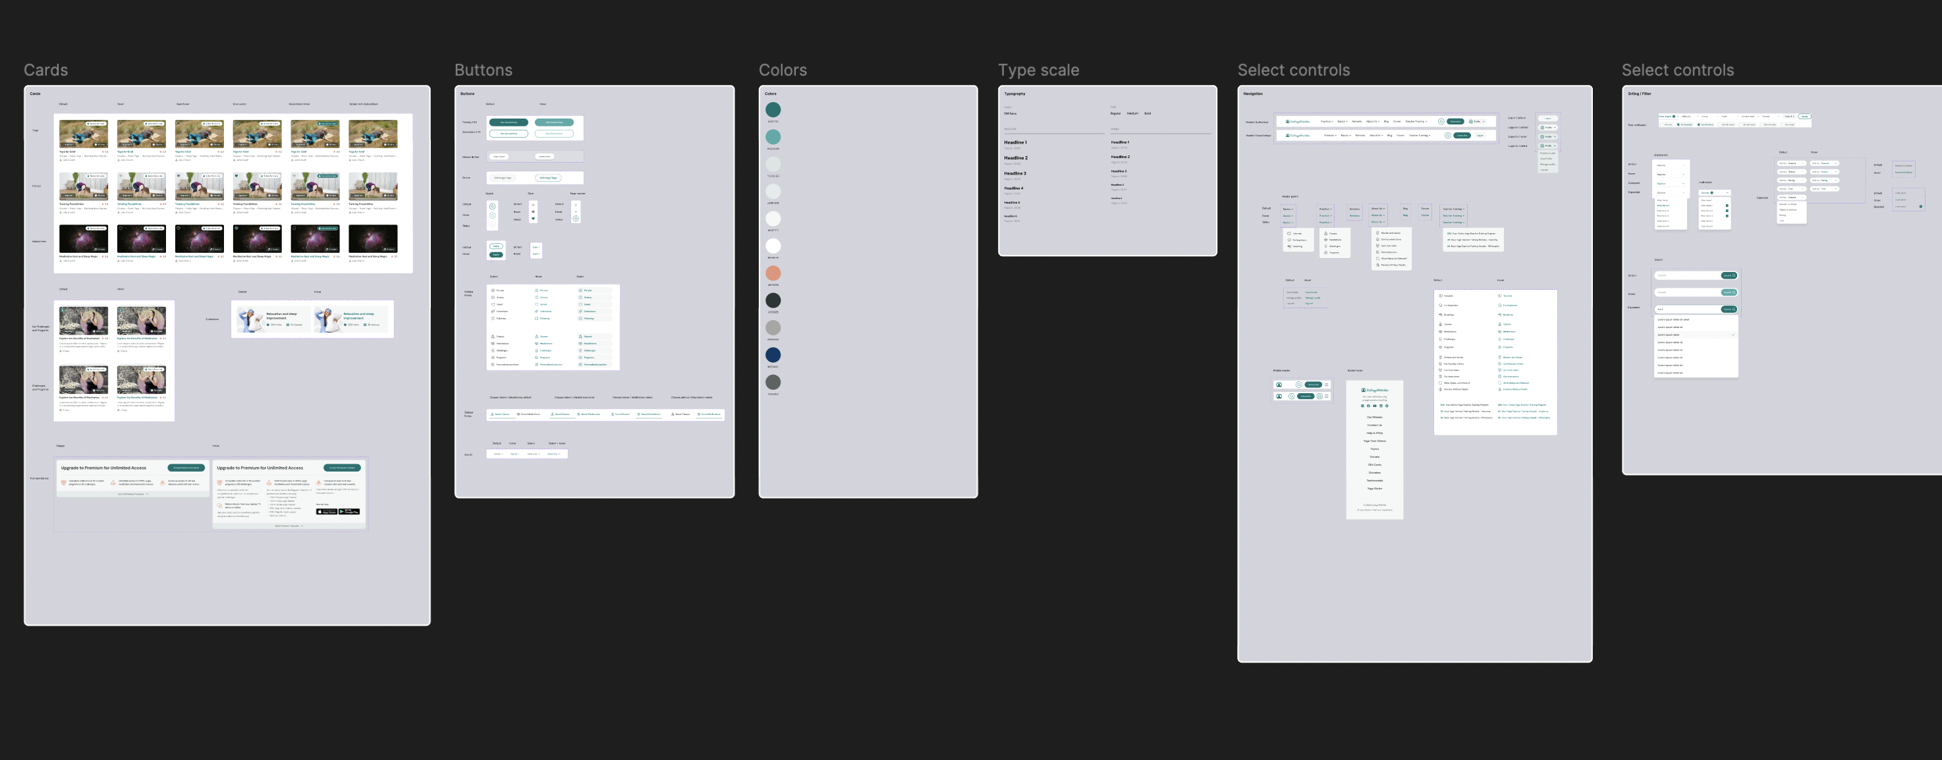
Task: Open the first default 'Sort by: Newest' dropdown
Action: pos(1792,163)
